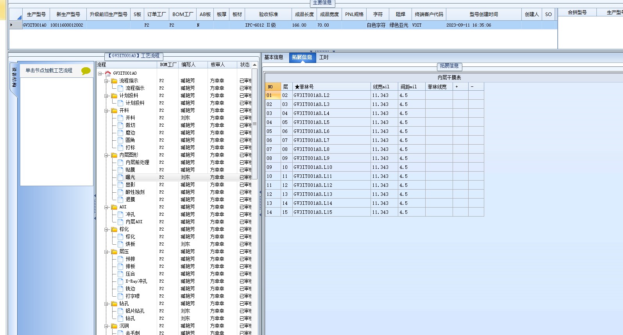Image resolution: width=623 pixels, height=335 pixels.
Task: Click the 流程指示 folder icon
Action: click(x=115, y=81)
